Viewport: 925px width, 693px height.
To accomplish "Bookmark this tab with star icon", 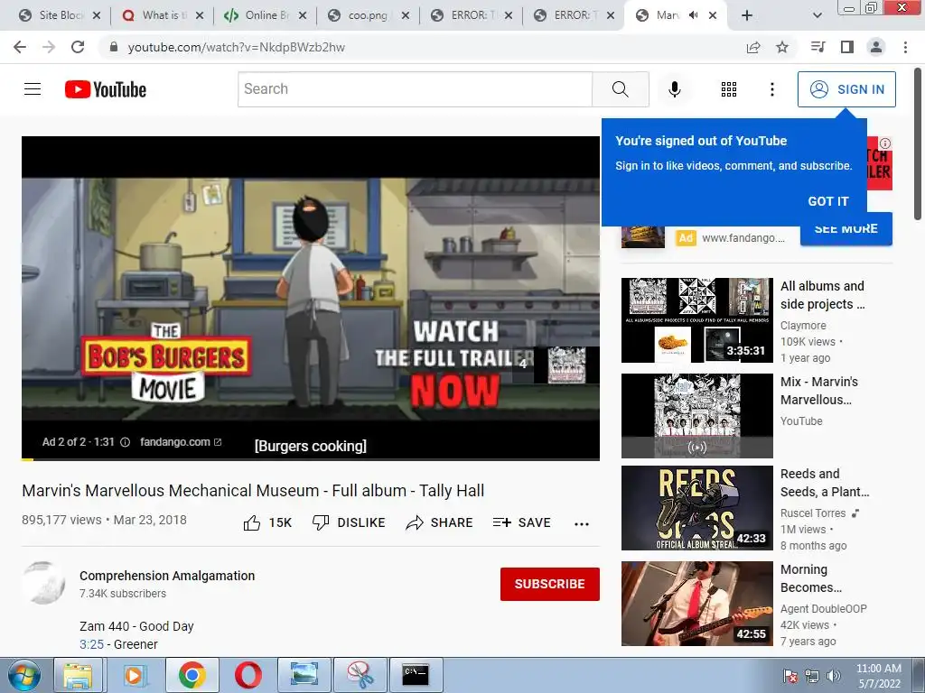I will click(782, 47).
